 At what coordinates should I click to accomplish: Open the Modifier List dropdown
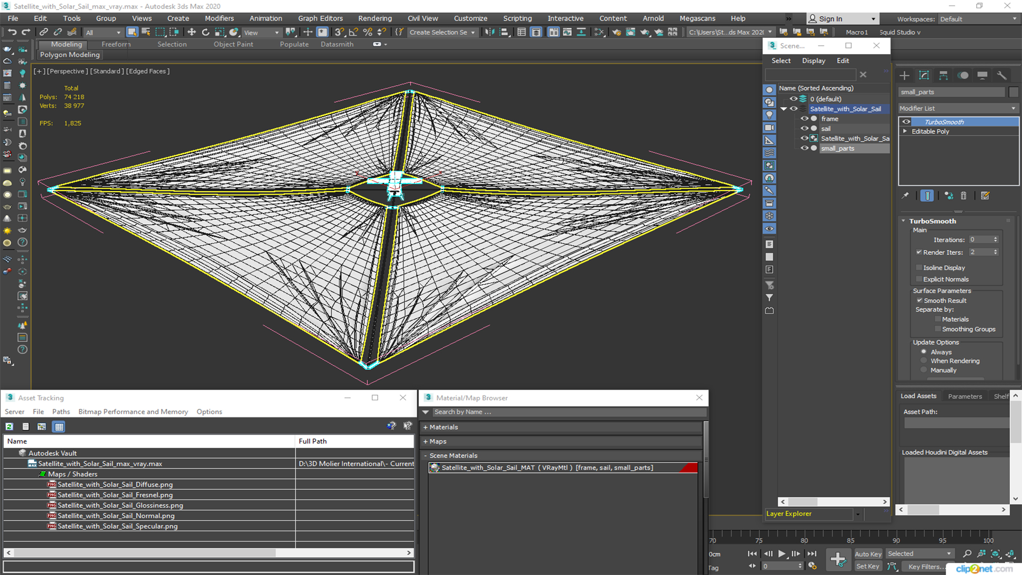(958, 108)
